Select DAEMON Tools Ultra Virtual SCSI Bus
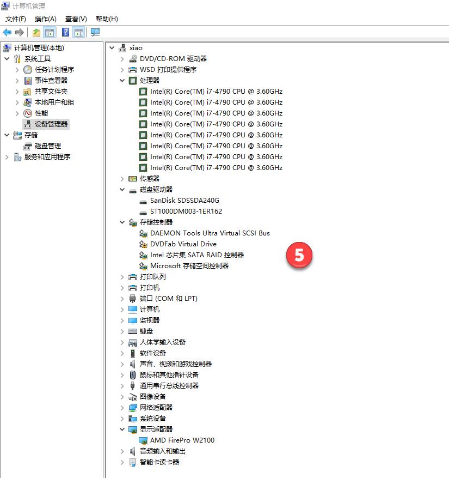This screenshot has width=449, height=478. 210,233
